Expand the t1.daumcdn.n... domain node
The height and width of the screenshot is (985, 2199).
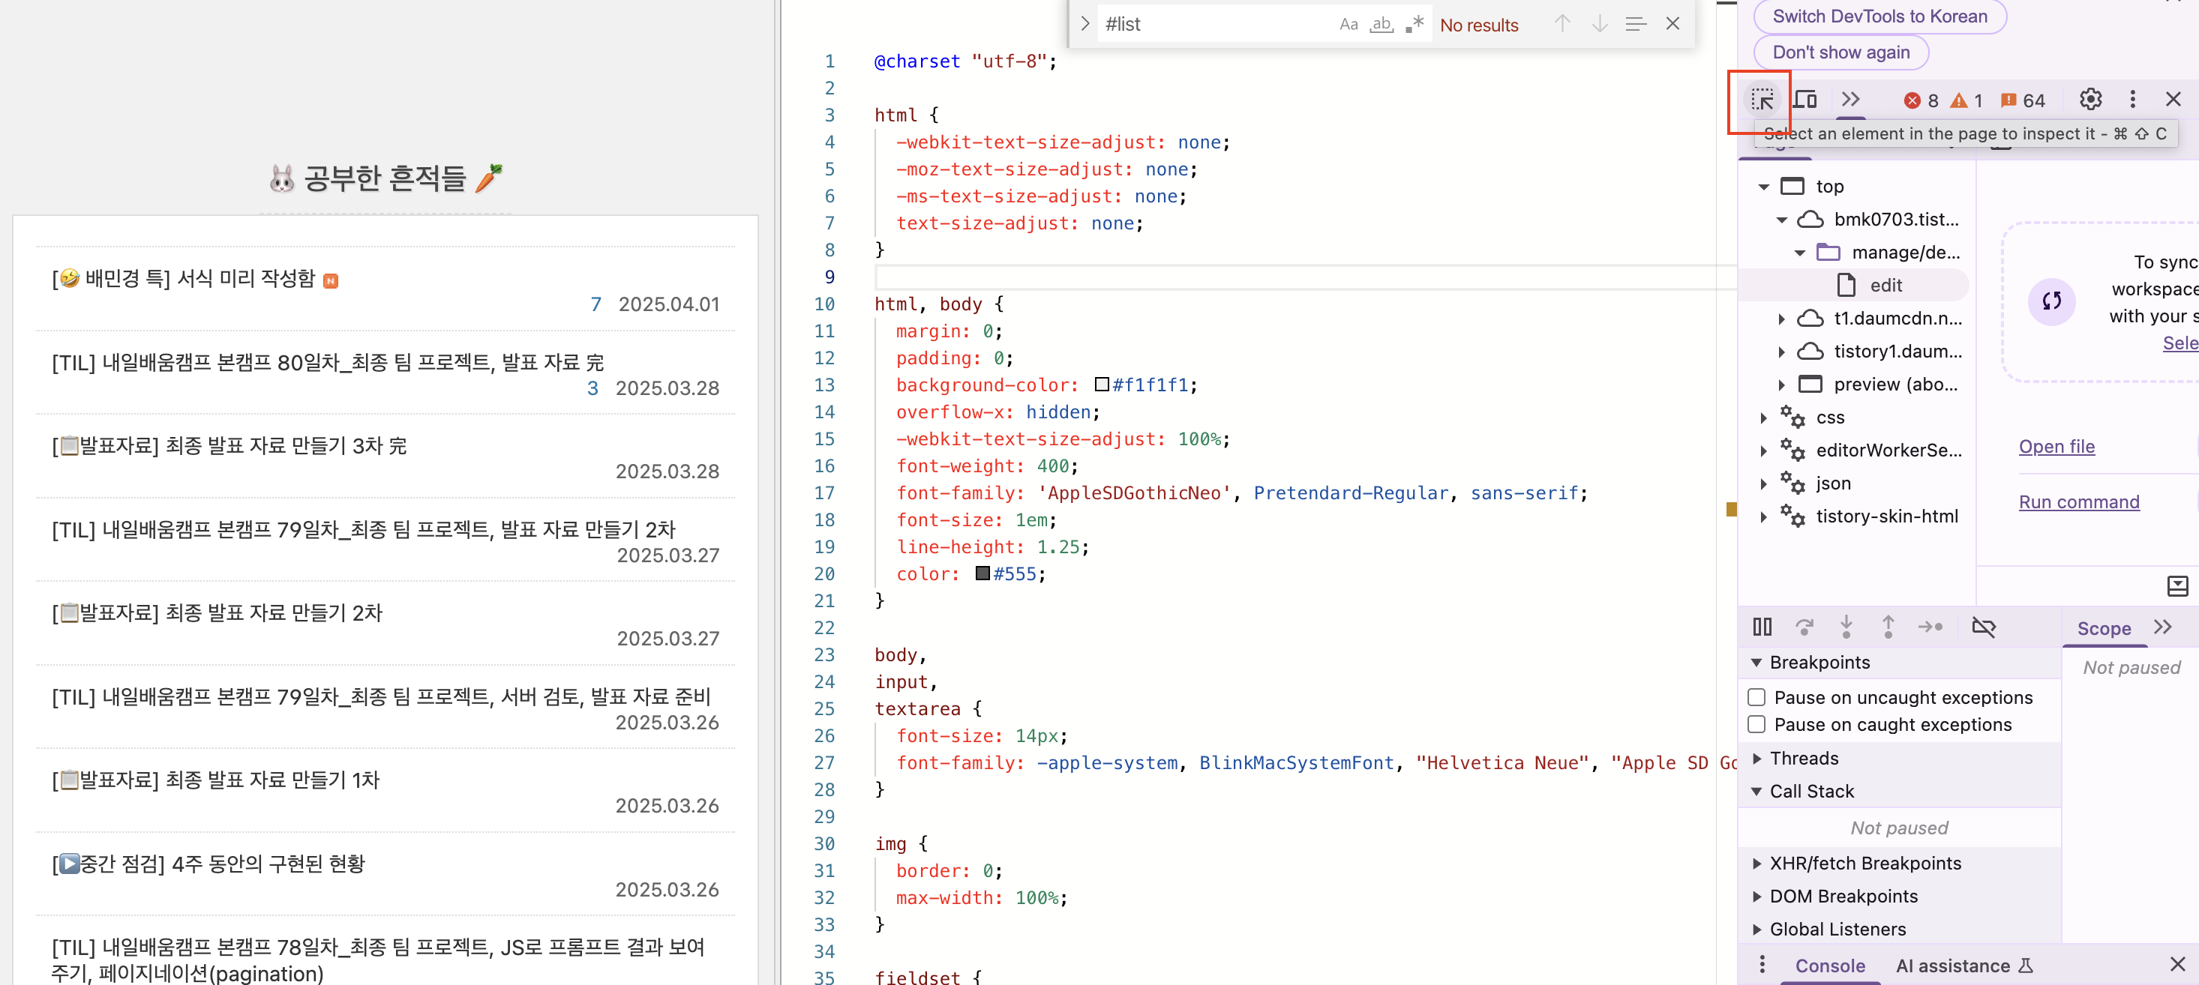click(x=1781, y=319)
